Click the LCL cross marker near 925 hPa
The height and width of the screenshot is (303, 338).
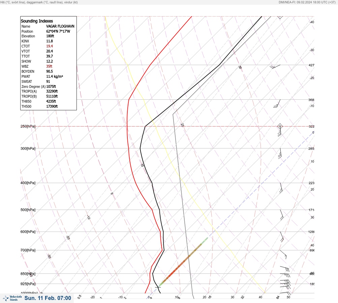(x=158, y=287)
